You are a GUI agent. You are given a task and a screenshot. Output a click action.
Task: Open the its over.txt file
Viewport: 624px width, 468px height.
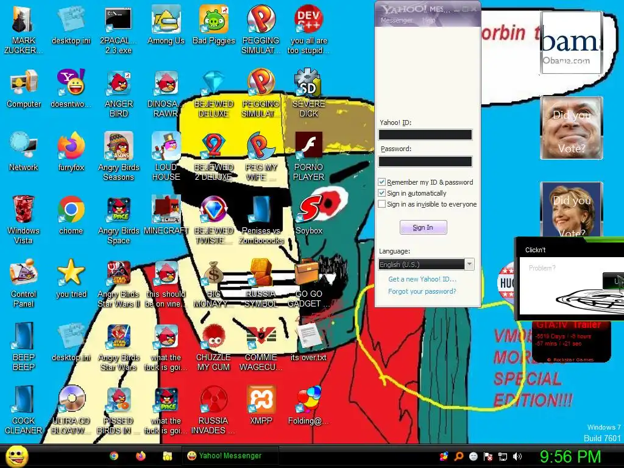pos(309,341)
